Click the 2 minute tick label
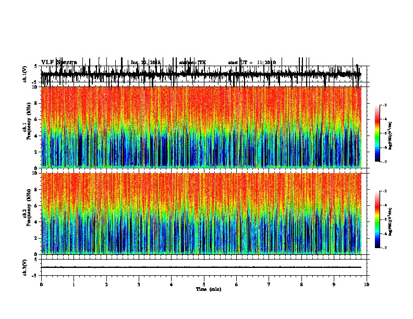The width and height of the screenshot is (413, 319). tap(106, 285)
